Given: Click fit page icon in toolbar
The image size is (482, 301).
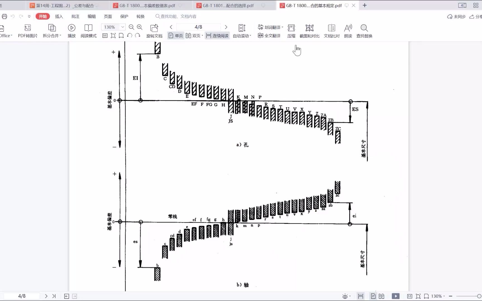Looking at the screenshot, I should 113,35.
